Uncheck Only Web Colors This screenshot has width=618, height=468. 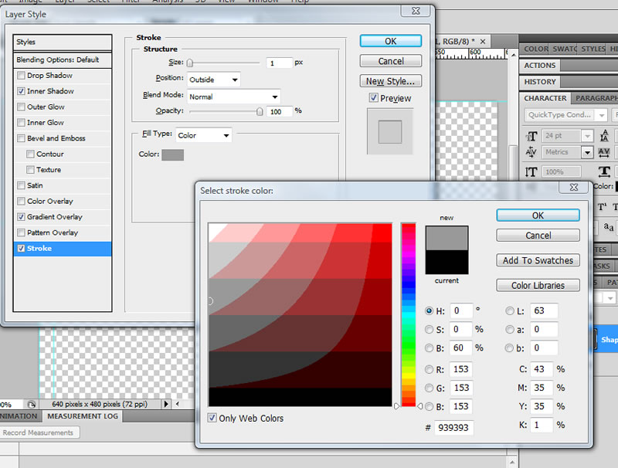click(x=212, y=418)
